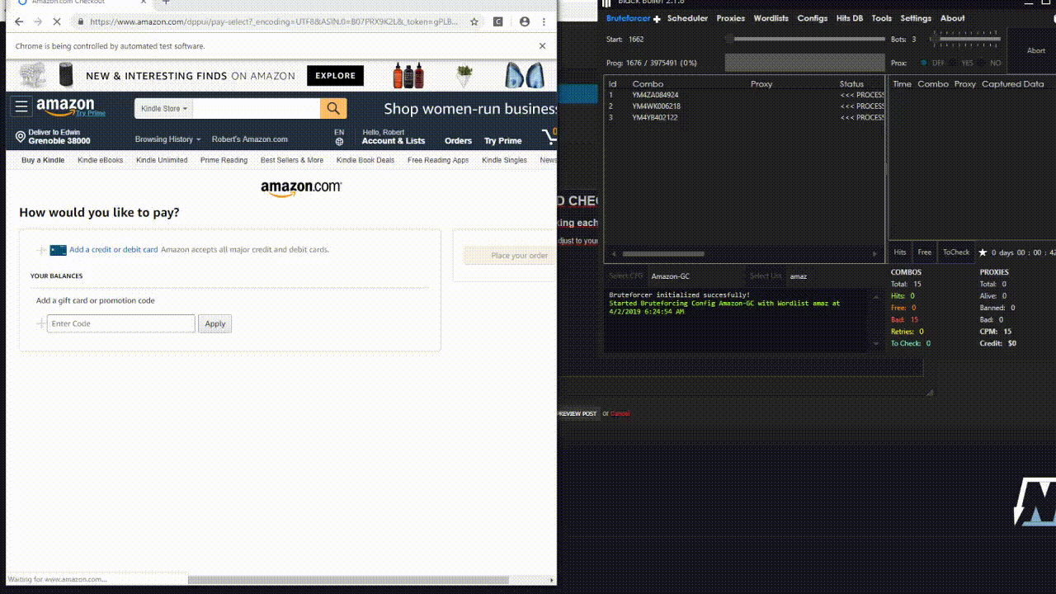Click the Enter Code input field
This screenshot has height=594, width=1056.
point(120,323)
